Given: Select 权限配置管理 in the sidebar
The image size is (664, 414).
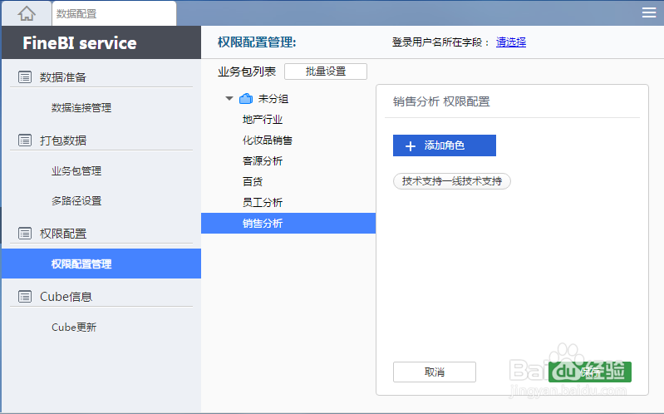Looking at the screenshot, I should [x=101, y=264].
